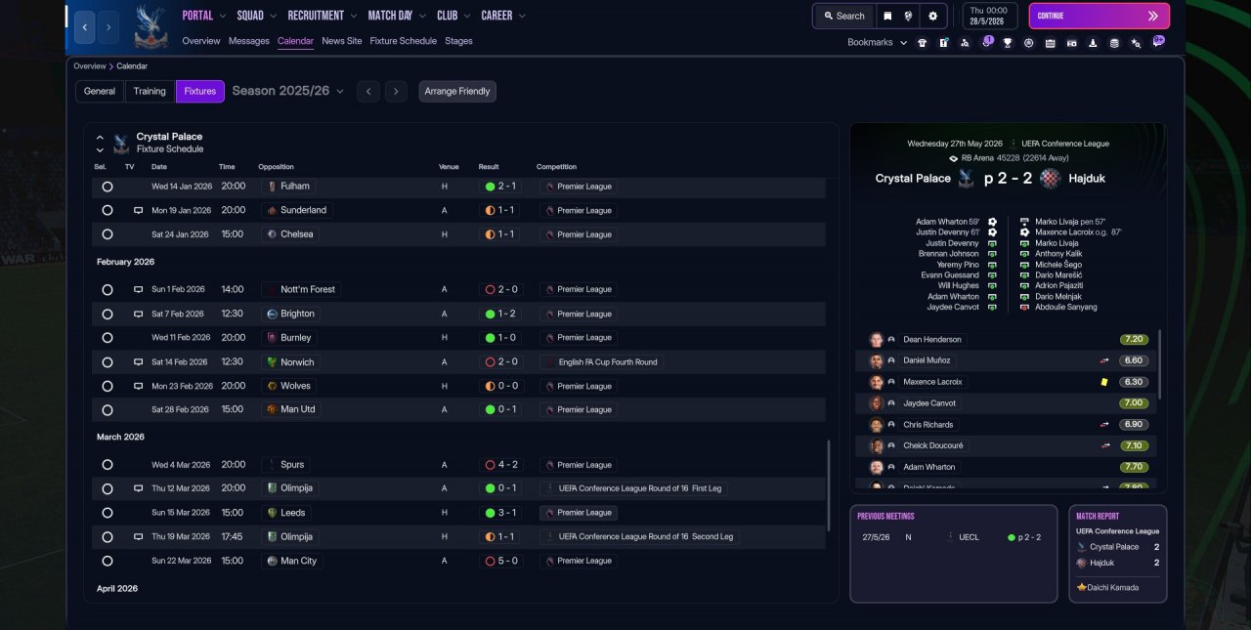Click the player ratings list scrollbar
The image size is (1251, 630).
point(1160,363)
